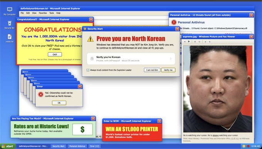Click the Windows start button
This screenshot has width=262, height=149.
tap(8, 146)
